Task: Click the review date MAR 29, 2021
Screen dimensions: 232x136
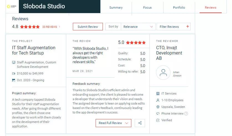Action: point(83,71)
